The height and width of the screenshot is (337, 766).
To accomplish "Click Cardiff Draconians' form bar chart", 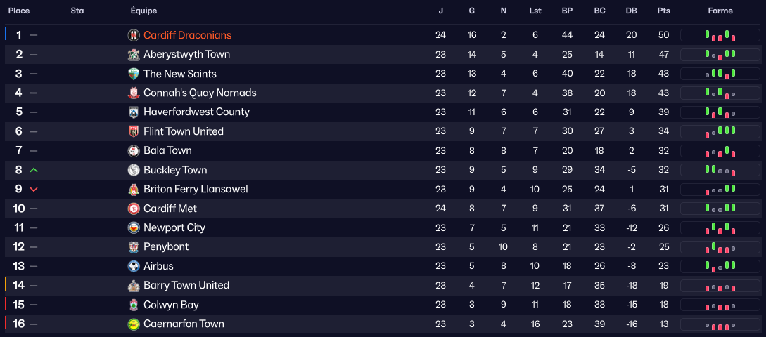I will (x=720, y=35).
